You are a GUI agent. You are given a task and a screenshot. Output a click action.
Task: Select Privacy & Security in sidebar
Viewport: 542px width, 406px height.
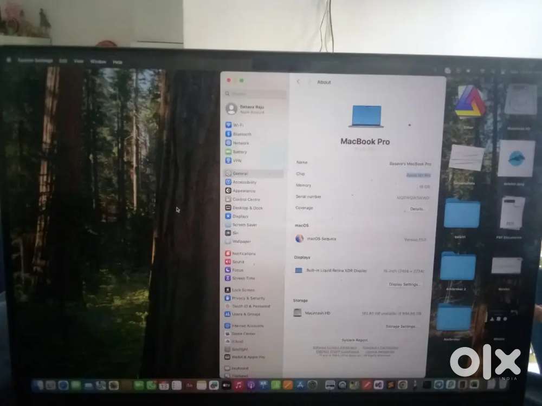(248, 298)
